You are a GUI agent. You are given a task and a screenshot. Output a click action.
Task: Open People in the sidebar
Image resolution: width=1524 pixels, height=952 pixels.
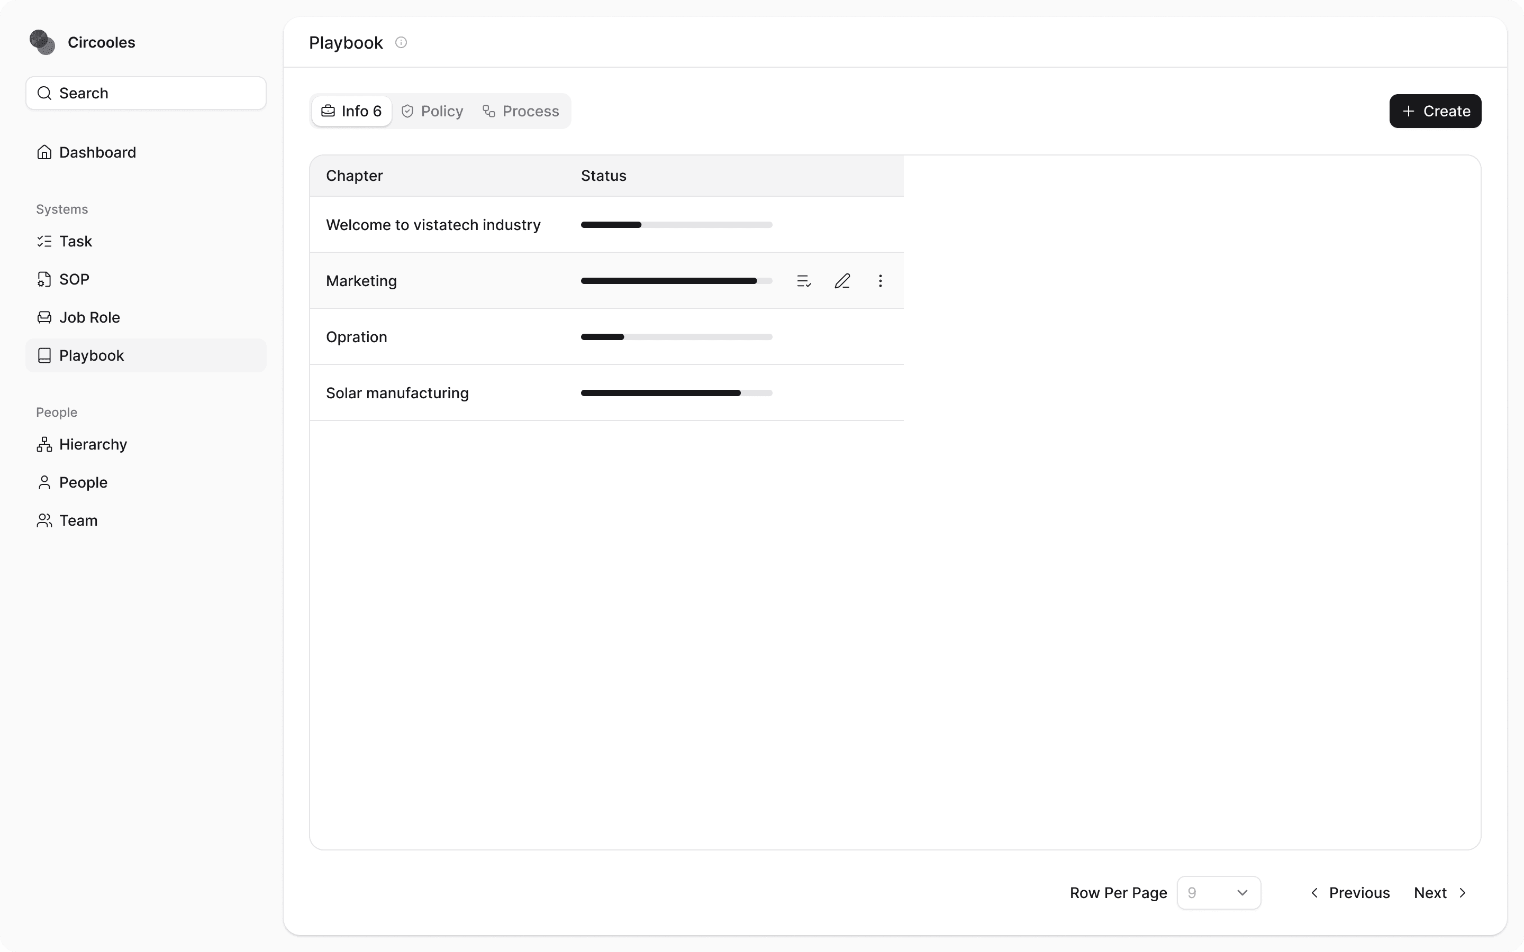pyautogui.click(x=146, y=483)
